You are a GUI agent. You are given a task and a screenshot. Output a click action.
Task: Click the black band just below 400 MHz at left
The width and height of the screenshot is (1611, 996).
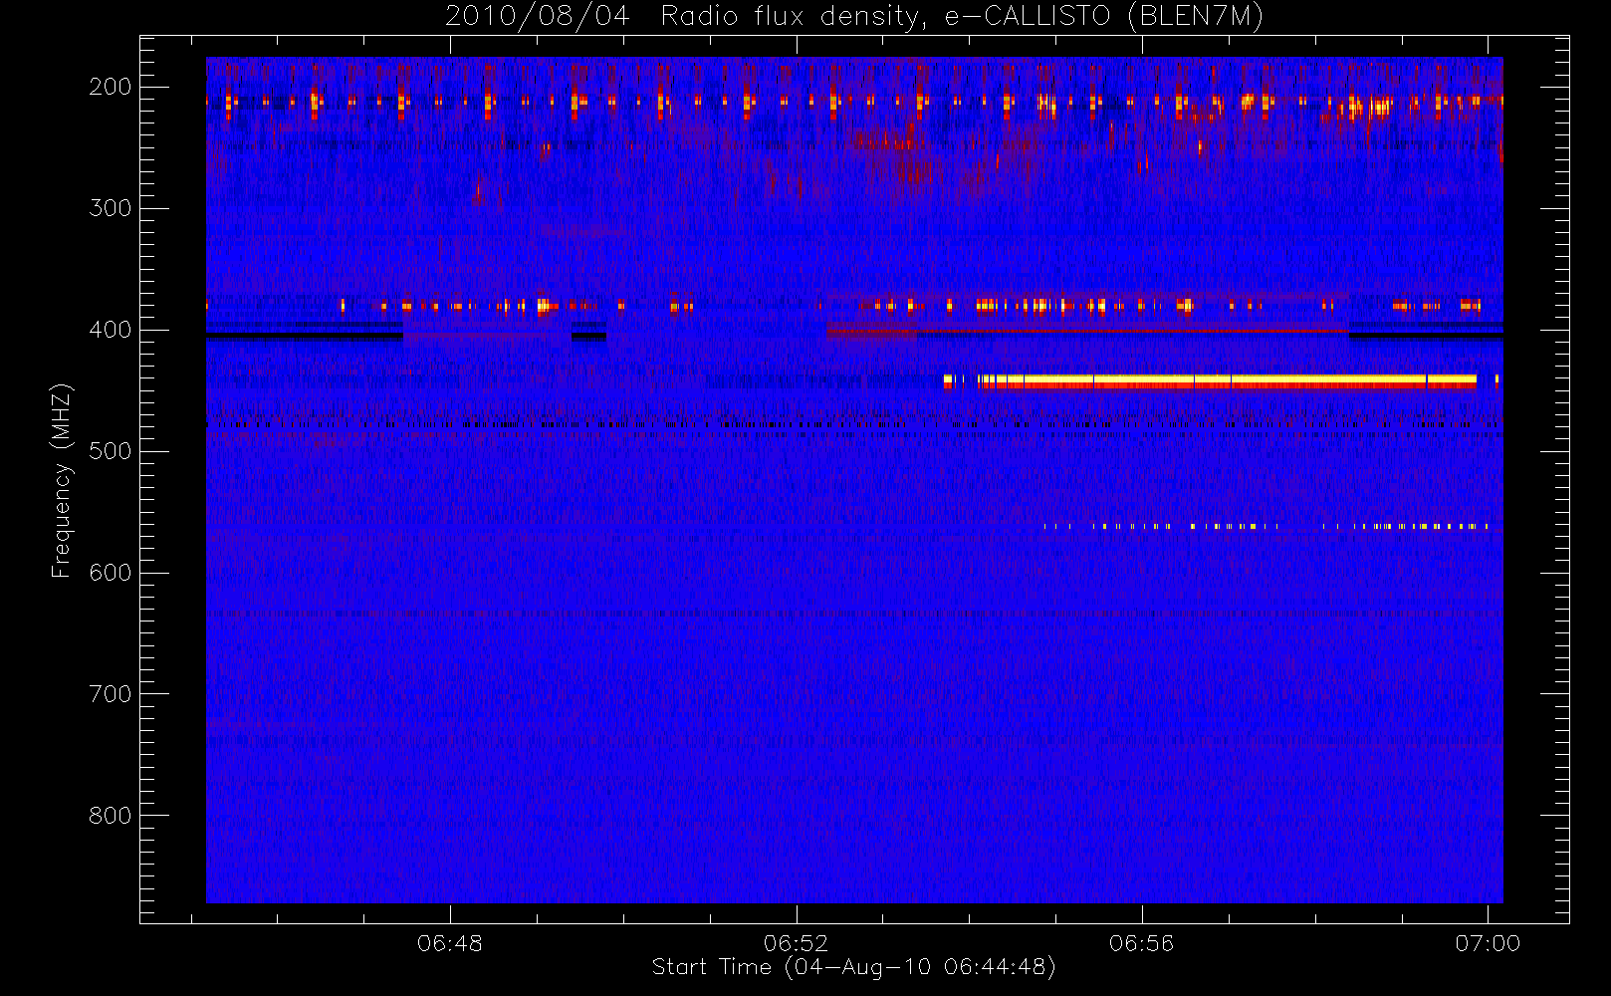(305, 336)
